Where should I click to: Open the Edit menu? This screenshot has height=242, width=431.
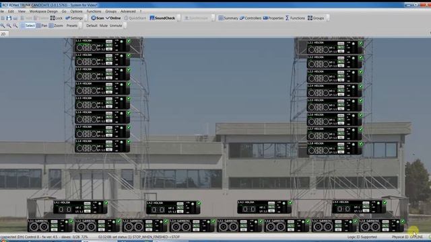pyautogui.click(x=11, y=11)
